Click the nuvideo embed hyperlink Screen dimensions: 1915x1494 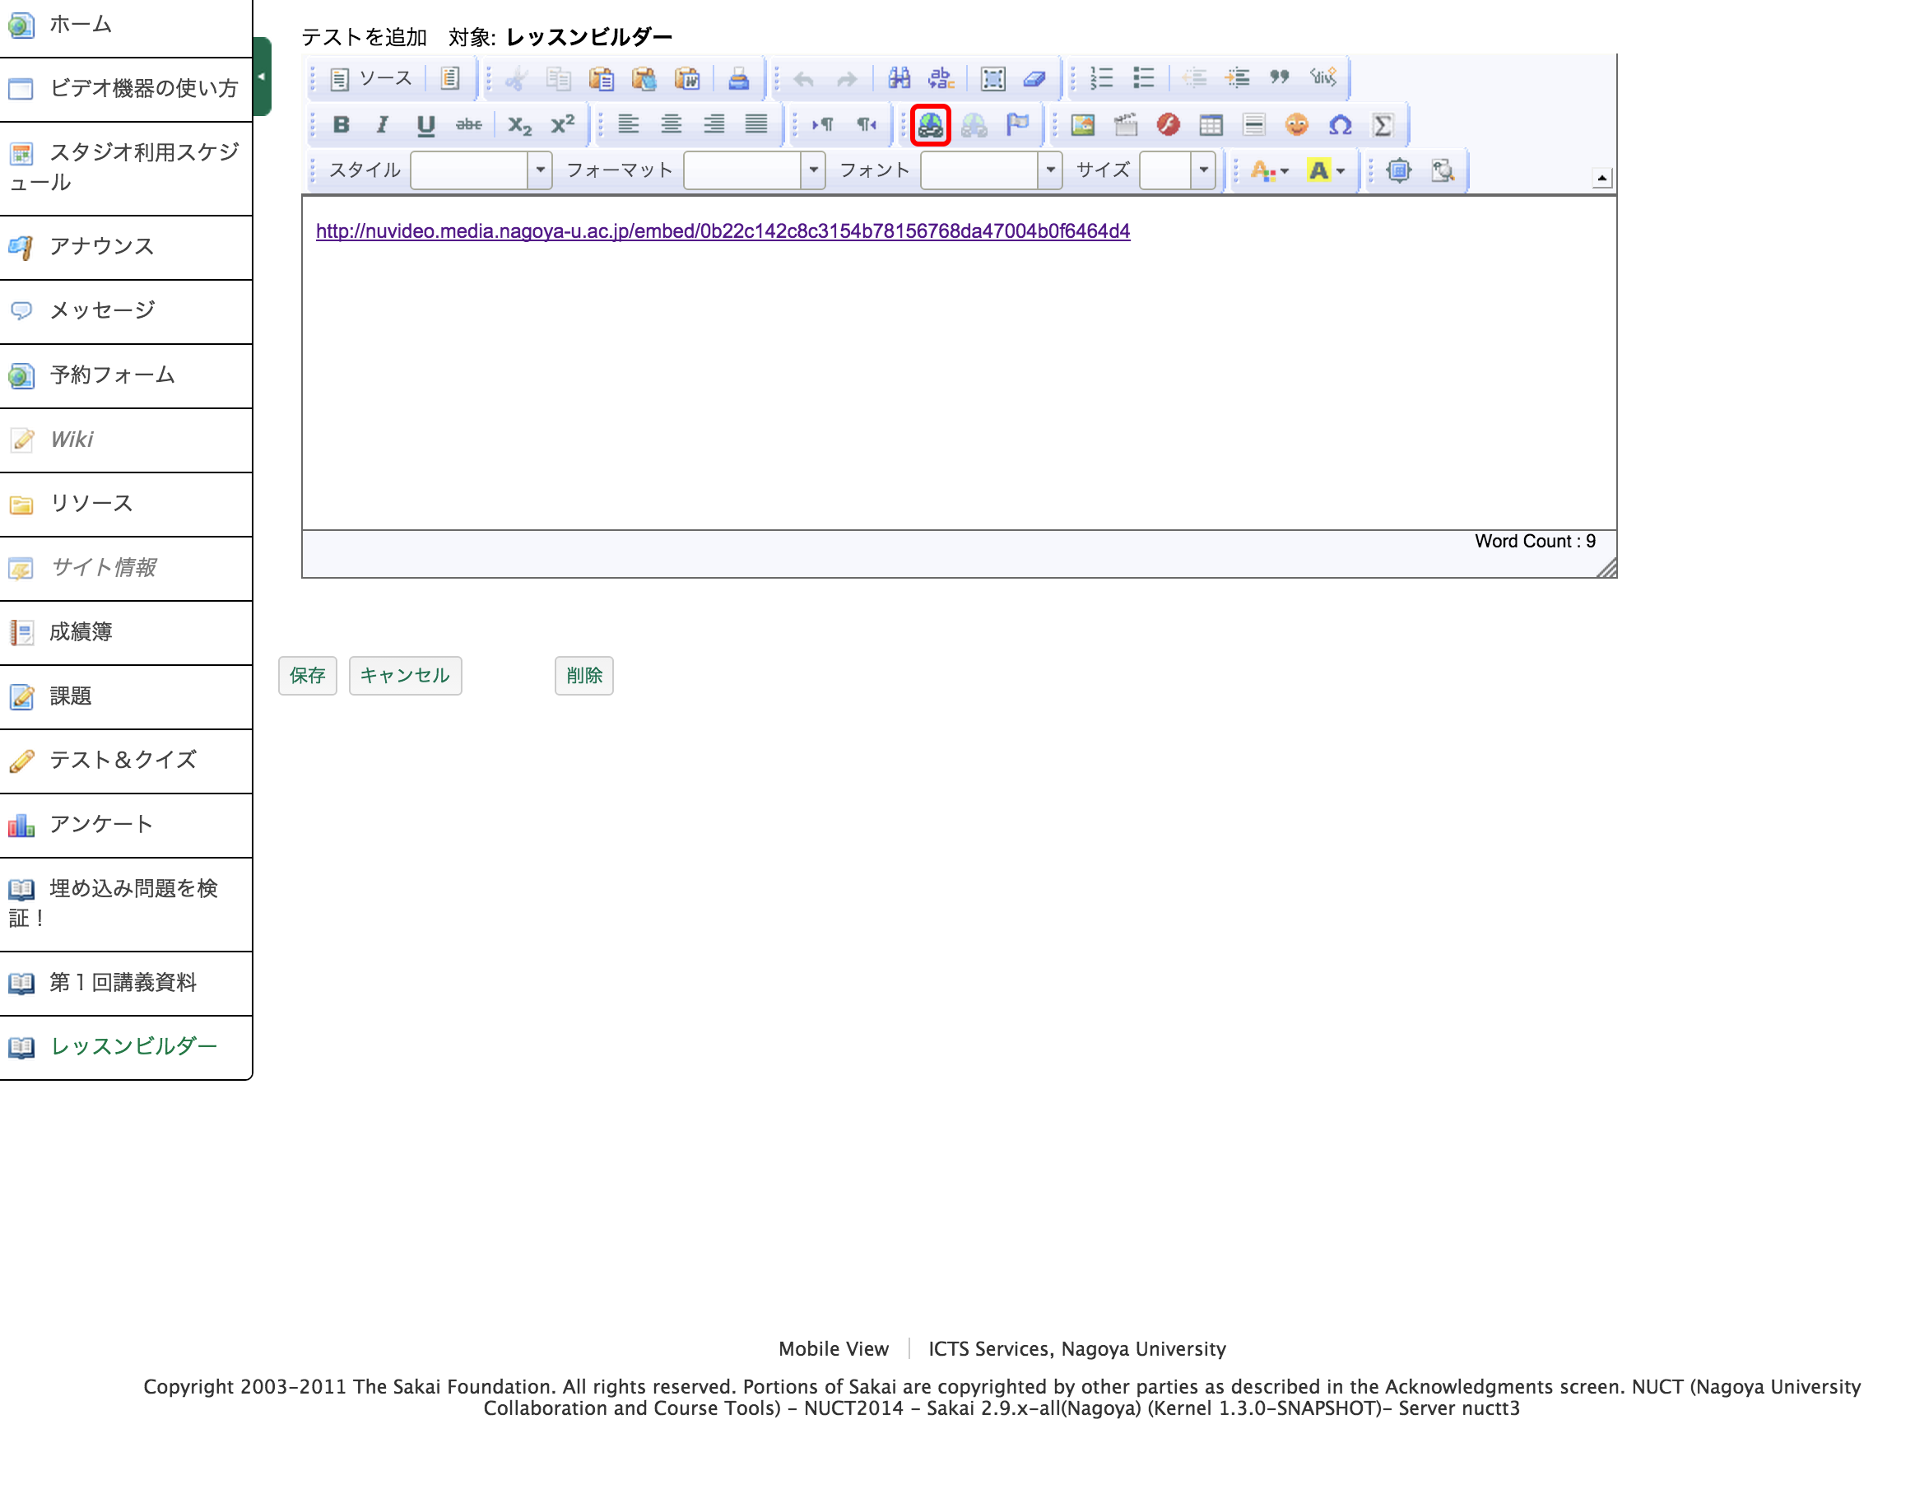(723, 230)
